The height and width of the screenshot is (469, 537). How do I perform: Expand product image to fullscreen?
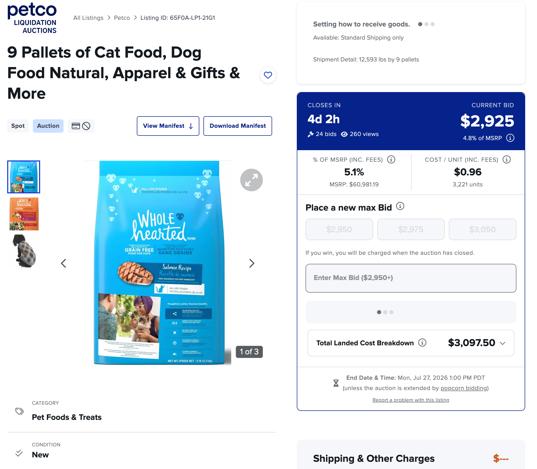tap(251, 180)
